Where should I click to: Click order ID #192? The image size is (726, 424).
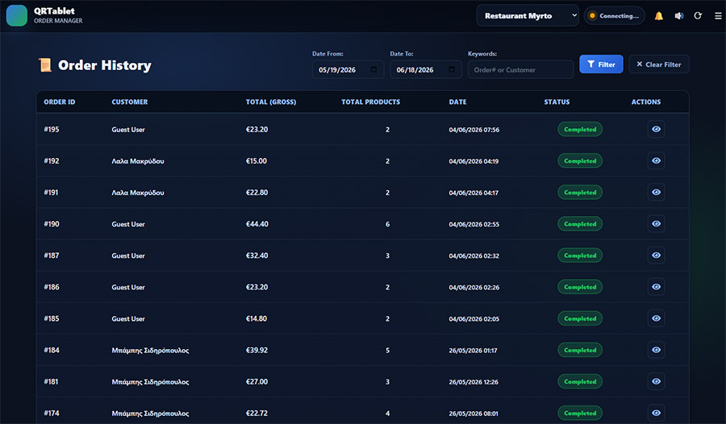[52, 161]
